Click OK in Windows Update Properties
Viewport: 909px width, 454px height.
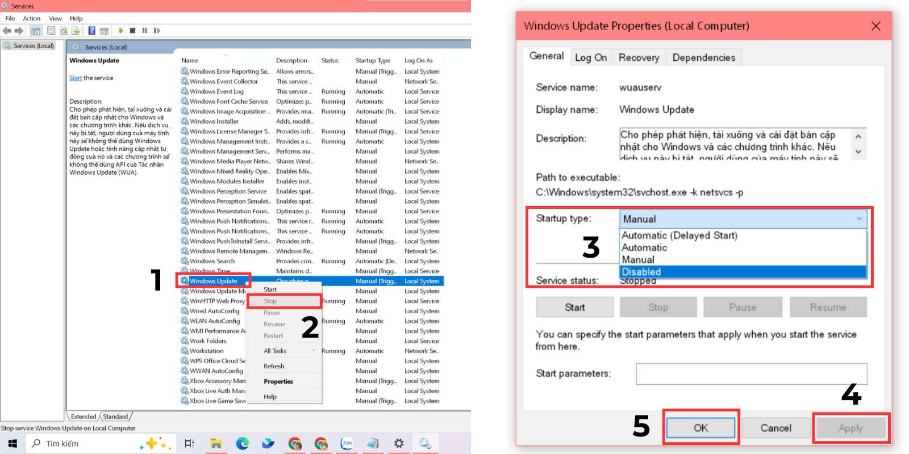coord(701,428)
